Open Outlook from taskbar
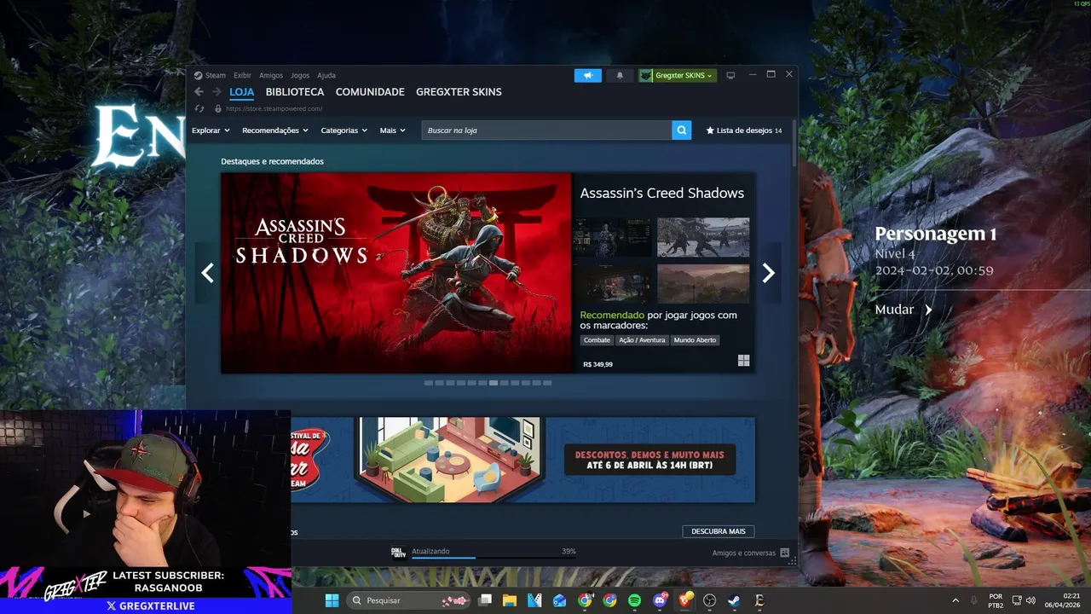 pyautogui.click(x=559, y=600)
